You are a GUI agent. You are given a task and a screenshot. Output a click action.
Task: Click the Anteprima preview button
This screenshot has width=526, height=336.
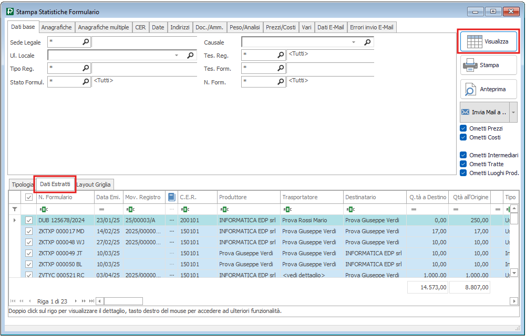(489, 89)
